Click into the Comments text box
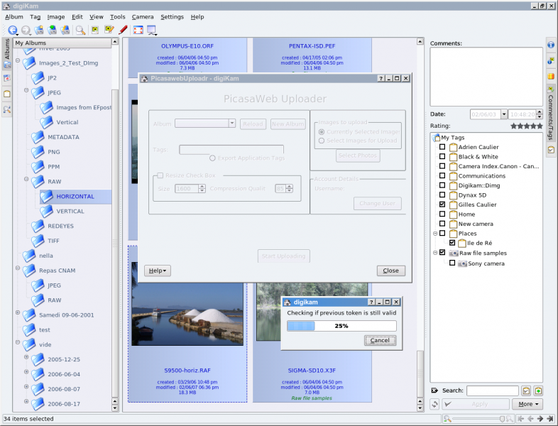This screenshot has height=426, width=558. pyautogui.click(x=486, y=77)
